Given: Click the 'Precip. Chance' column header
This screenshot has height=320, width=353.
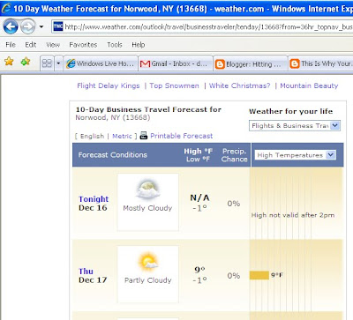Looking at the screenshot, I should [x=235, y=155].
